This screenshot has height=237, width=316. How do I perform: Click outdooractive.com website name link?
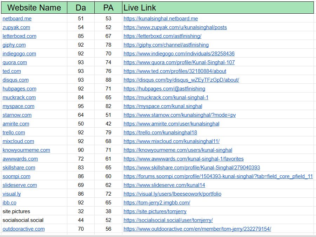point(23,229)
